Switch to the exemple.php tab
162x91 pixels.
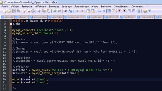(38, 17)
